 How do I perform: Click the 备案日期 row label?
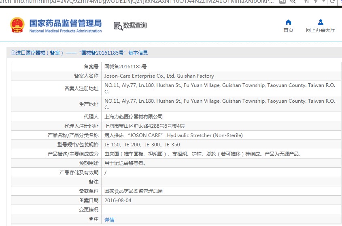pyautogui.click(x=89, y=201)
